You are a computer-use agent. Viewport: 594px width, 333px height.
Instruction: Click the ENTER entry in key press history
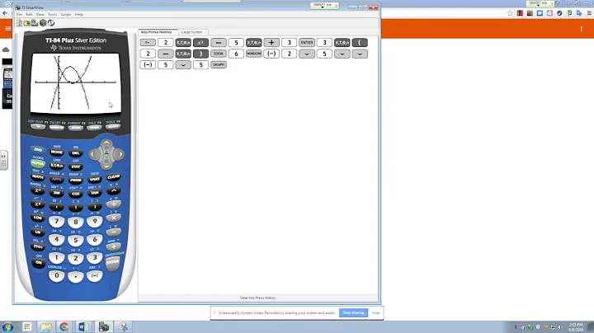tap(307, 43)
